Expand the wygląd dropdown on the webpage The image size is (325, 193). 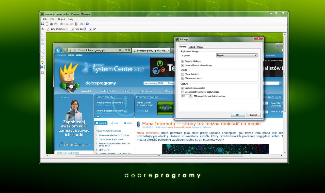coord(86,91)
